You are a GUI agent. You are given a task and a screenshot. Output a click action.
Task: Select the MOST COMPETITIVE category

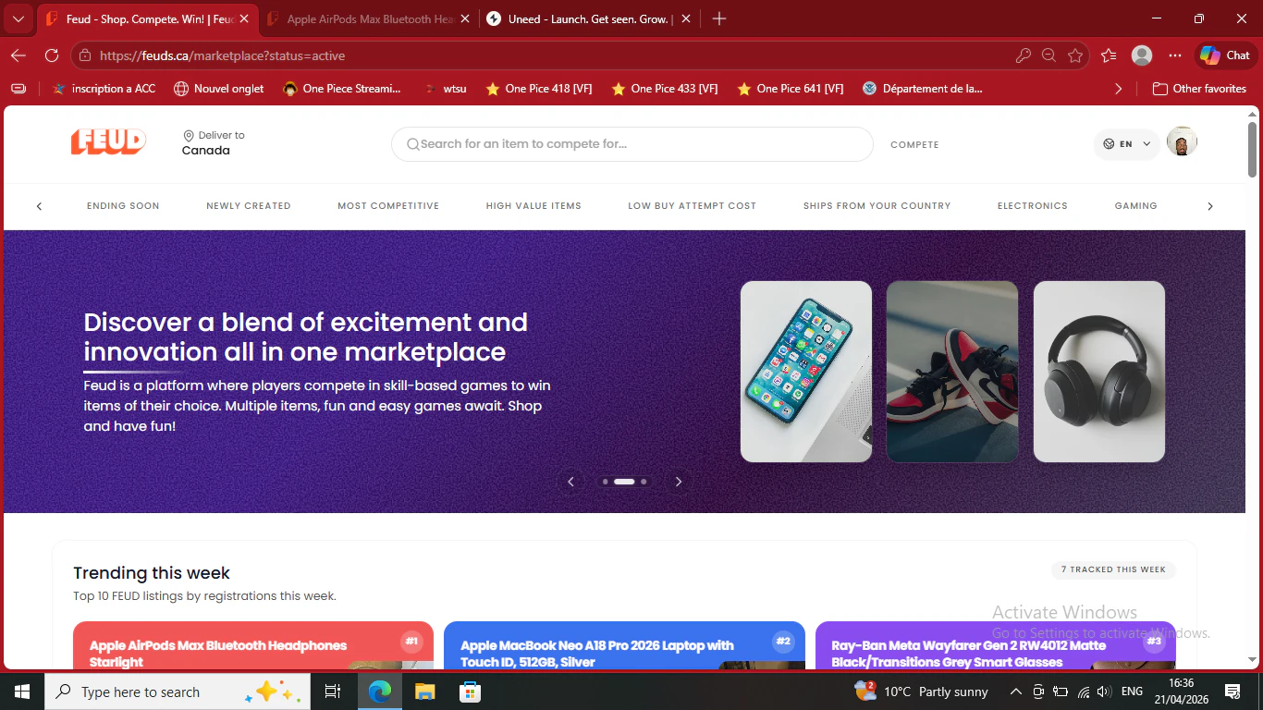click(x=388, y=205)
